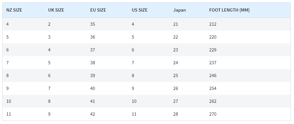Click the foot length 229 value
294x124 pixels.
click(213, 50)
